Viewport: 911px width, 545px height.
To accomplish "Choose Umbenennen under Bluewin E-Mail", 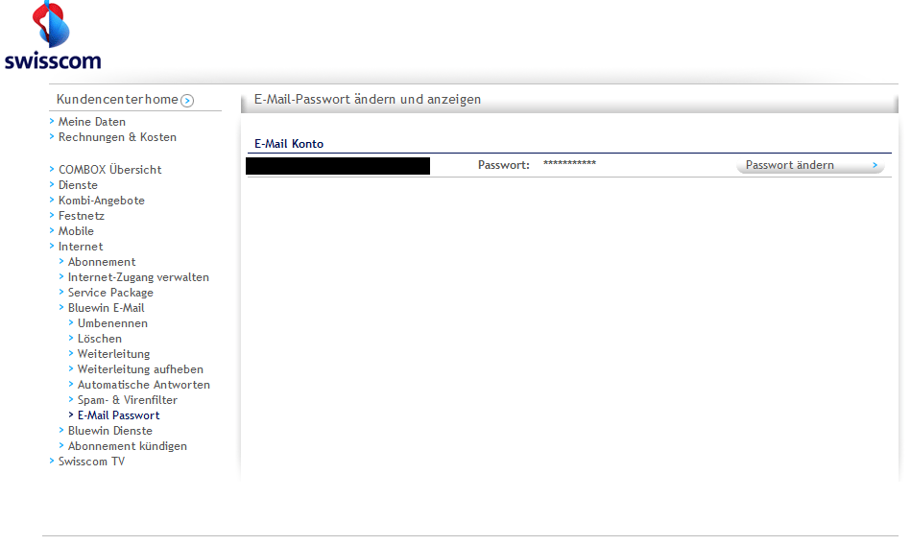I will point(112,323).
